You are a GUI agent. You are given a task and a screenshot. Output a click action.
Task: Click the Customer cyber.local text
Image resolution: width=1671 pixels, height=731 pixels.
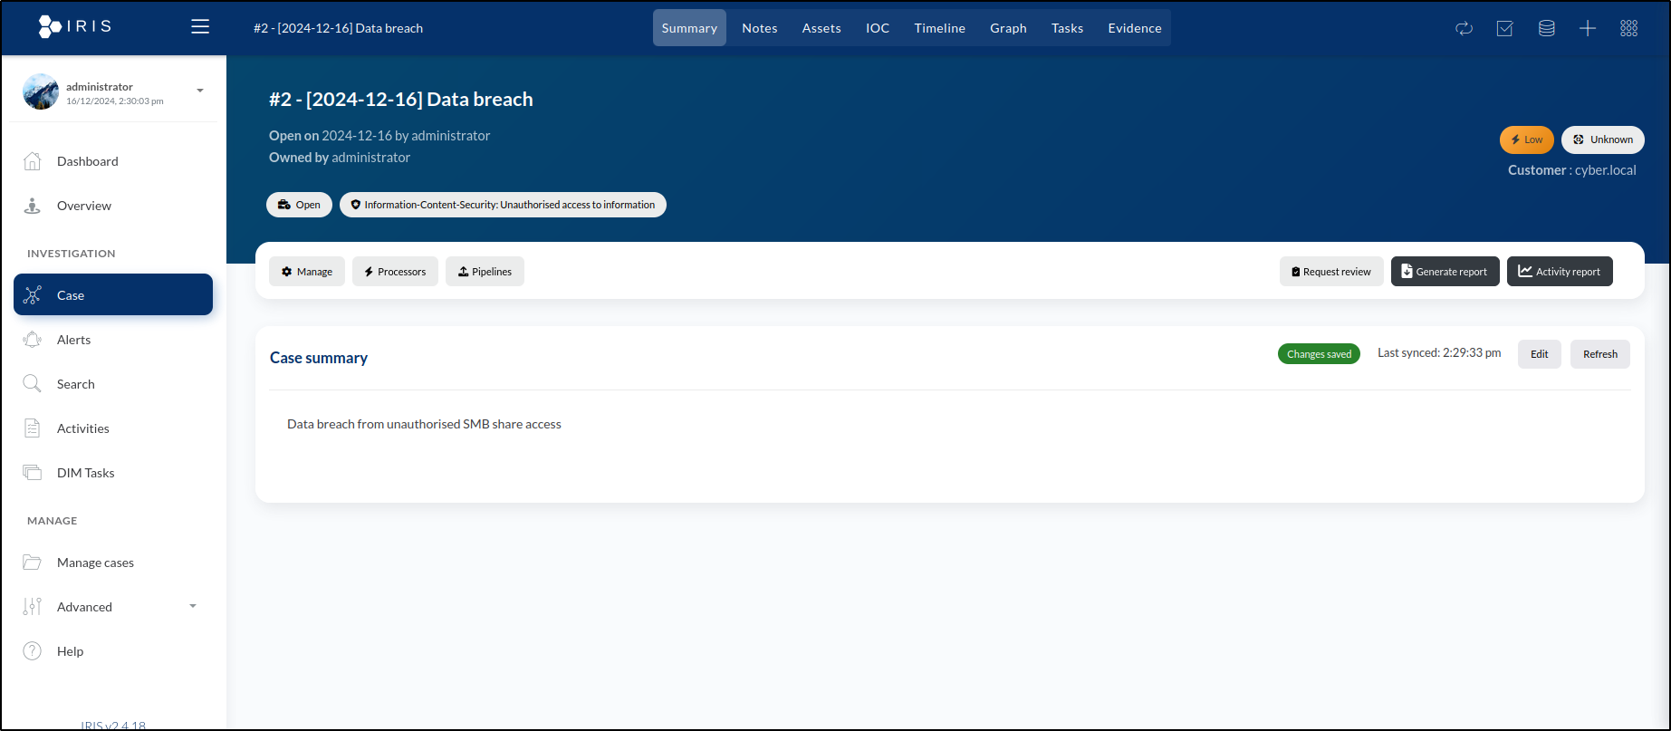(1572, 170)
